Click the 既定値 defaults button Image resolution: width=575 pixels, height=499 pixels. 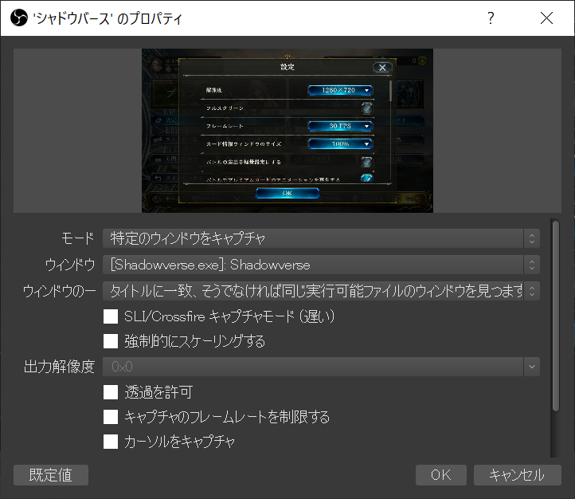(x=51, y=475)
